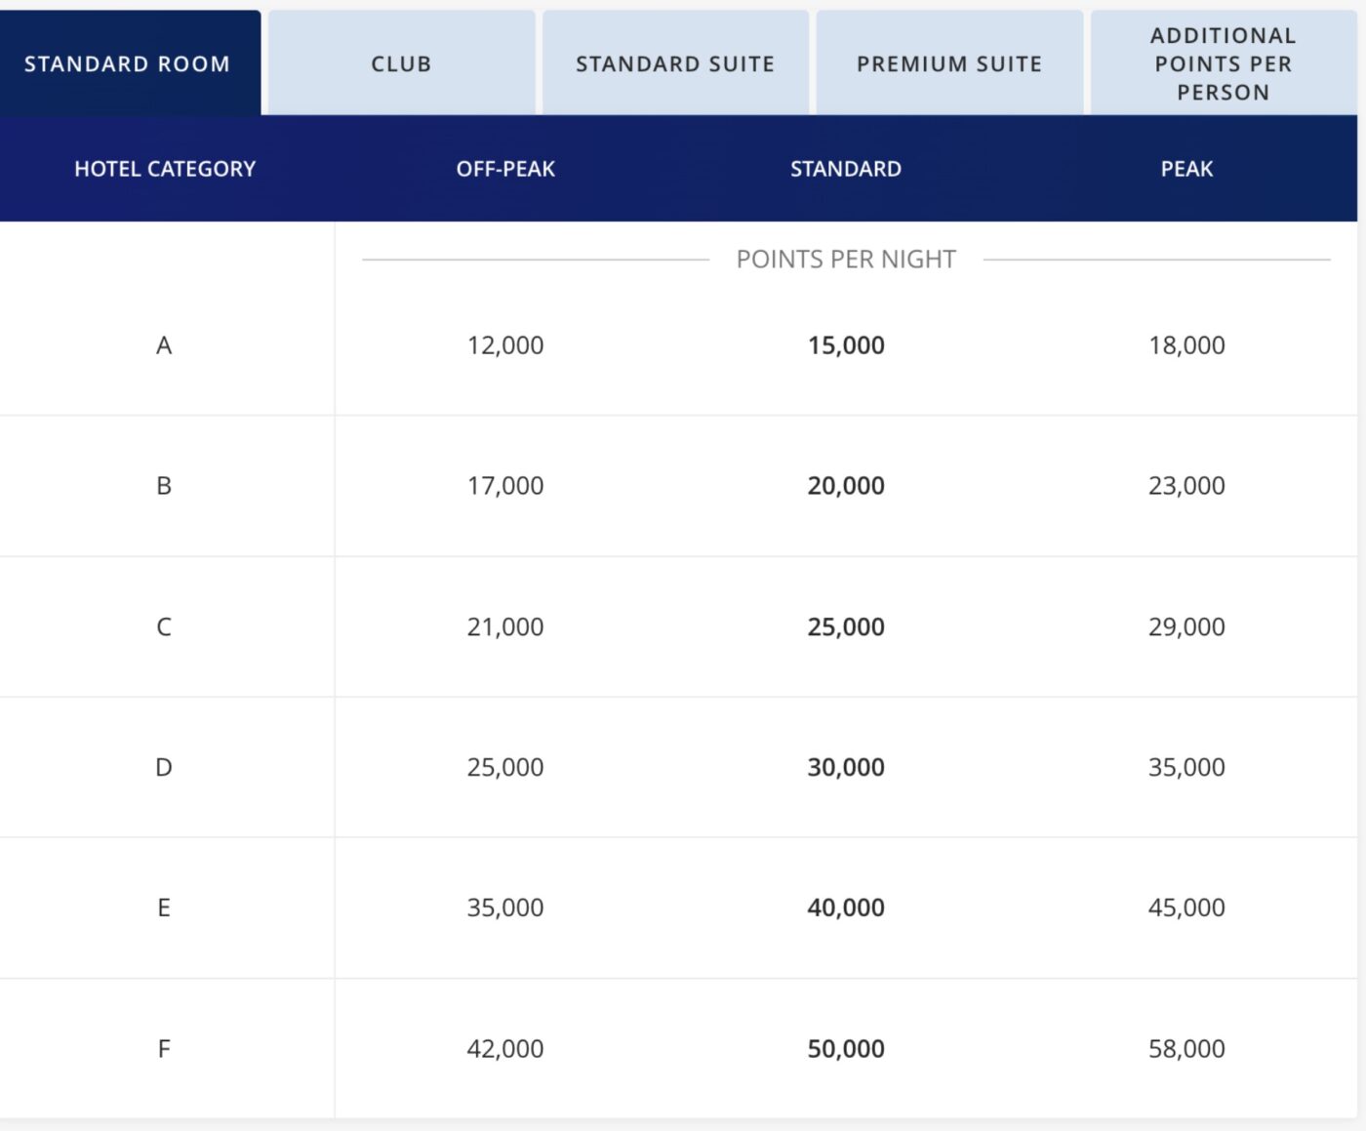Switch back to the Standard Room tab
The height and width of the screenshot is (1131, 1366).
pyautogui.click(x=127, y=61)
